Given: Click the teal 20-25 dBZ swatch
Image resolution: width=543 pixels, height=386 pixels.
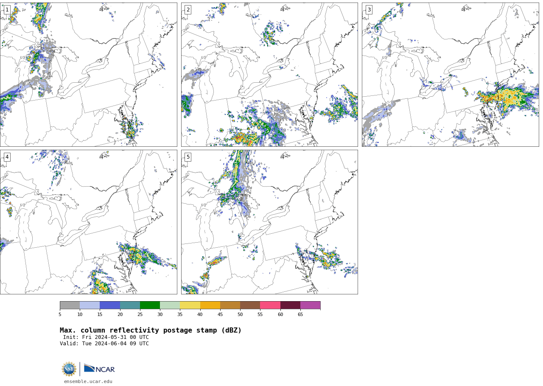Looking at the screenshot, I should (x=130, y=305).
